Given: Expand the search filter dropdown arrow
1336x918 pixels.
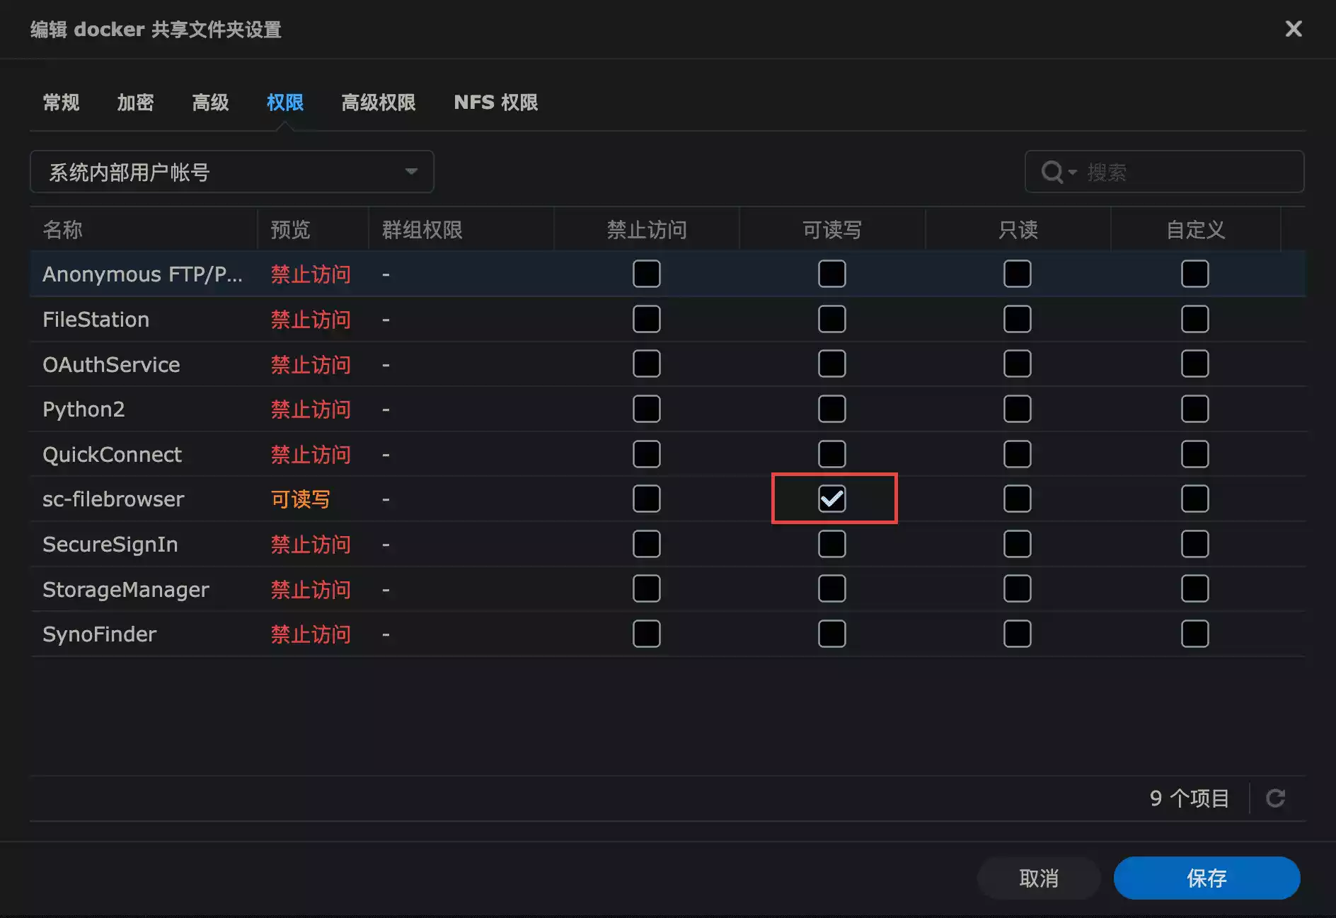Looking at the screenshot, I should [1073, 173].
